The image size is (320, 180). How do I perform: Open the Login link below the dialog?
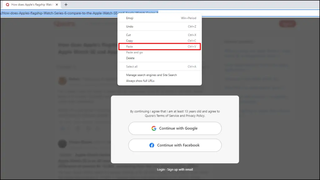(x=161, y=169)
